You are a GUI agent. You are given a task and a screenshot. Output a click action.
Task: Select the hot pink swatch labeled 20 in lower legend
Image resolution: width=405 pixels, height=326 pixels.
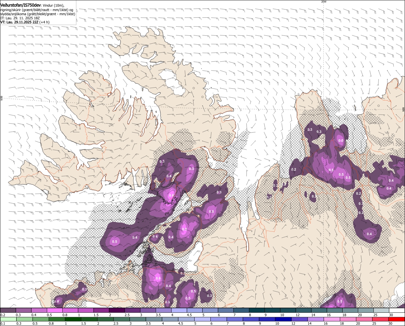[x=364, y=319]
